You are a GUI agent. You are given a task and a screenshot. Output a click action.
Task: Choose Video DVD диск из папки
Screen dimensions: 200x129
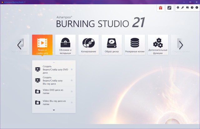(54, 92)
